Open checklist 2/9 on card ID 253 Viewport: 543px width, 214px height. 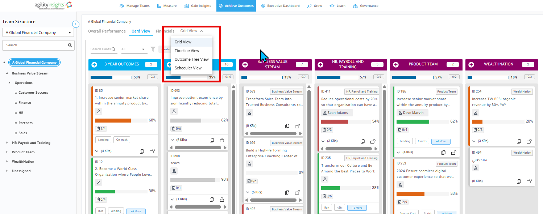click(x=402, y=202)
